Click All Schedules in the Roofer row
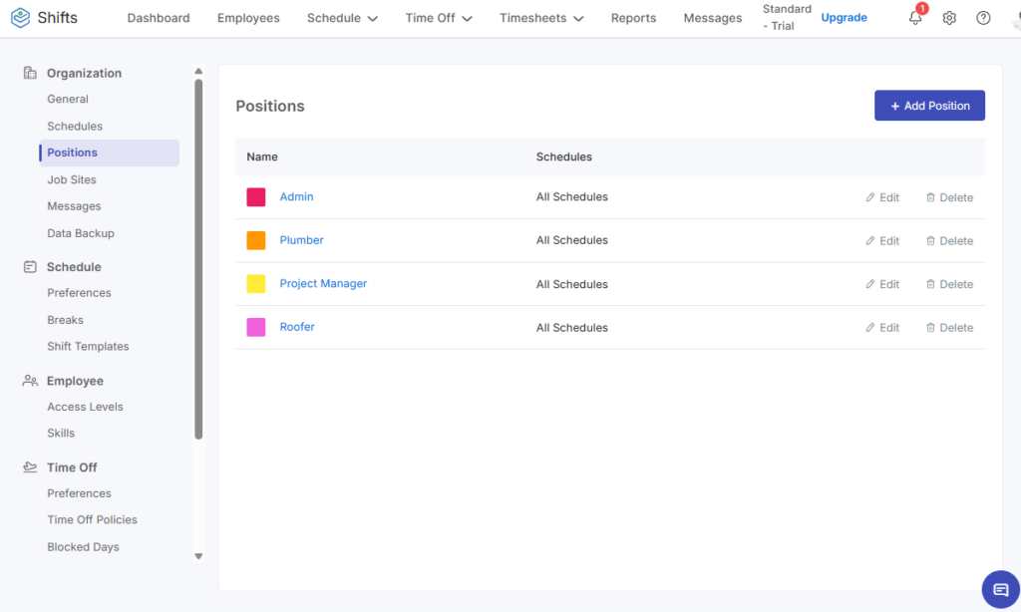Screen dimensions: 1021x612 571,328
